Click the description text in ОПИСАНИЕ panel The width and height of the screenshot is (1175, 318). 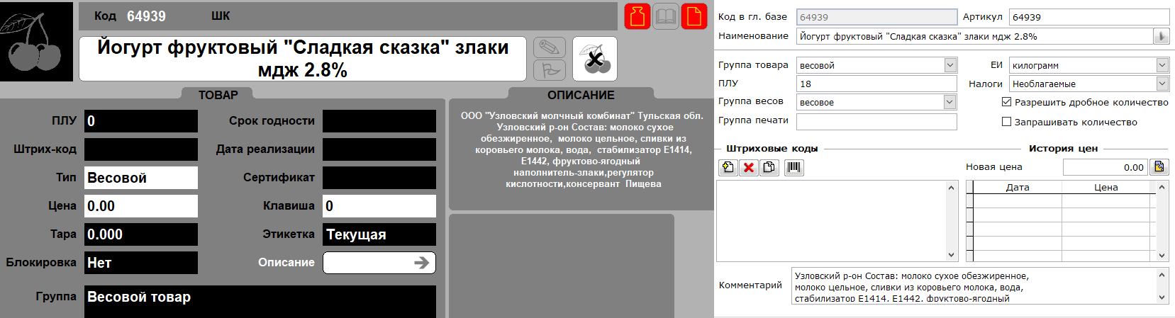[x=581, y=149]
